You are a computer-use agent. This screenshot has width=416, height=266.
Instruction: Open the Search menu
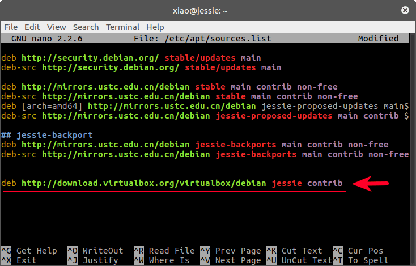pyautogui.click(x=86, y=27)
